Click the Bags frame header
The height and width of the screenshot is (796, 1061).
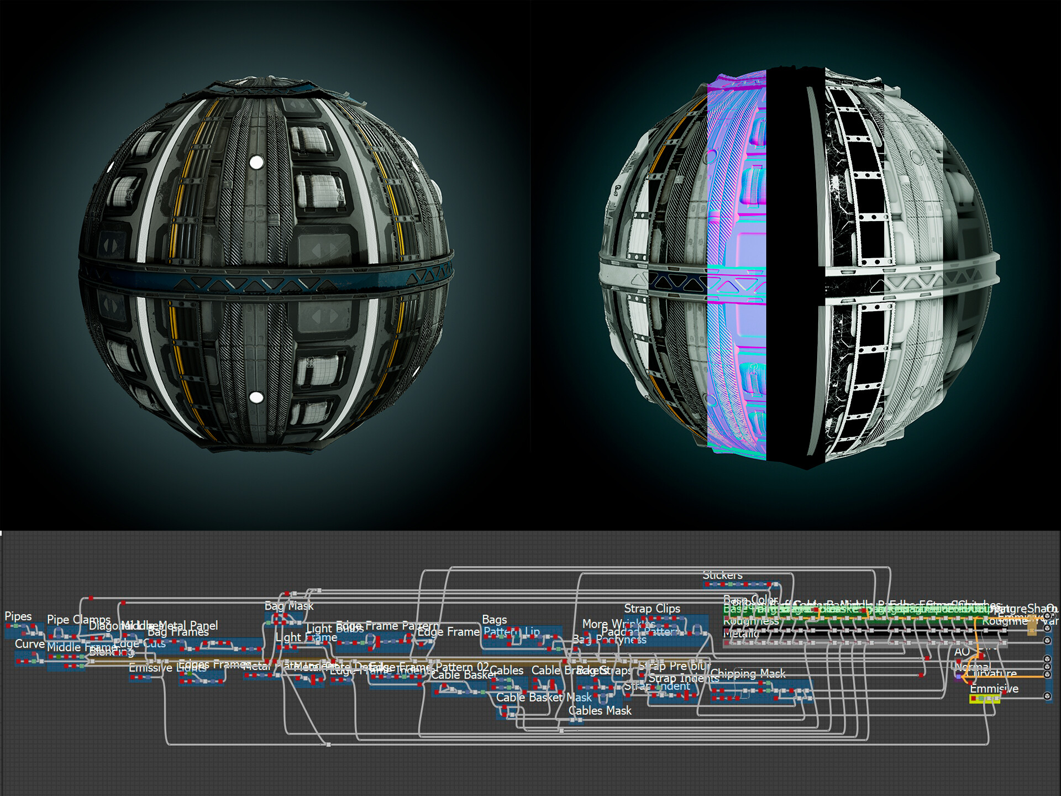(495, 620)
